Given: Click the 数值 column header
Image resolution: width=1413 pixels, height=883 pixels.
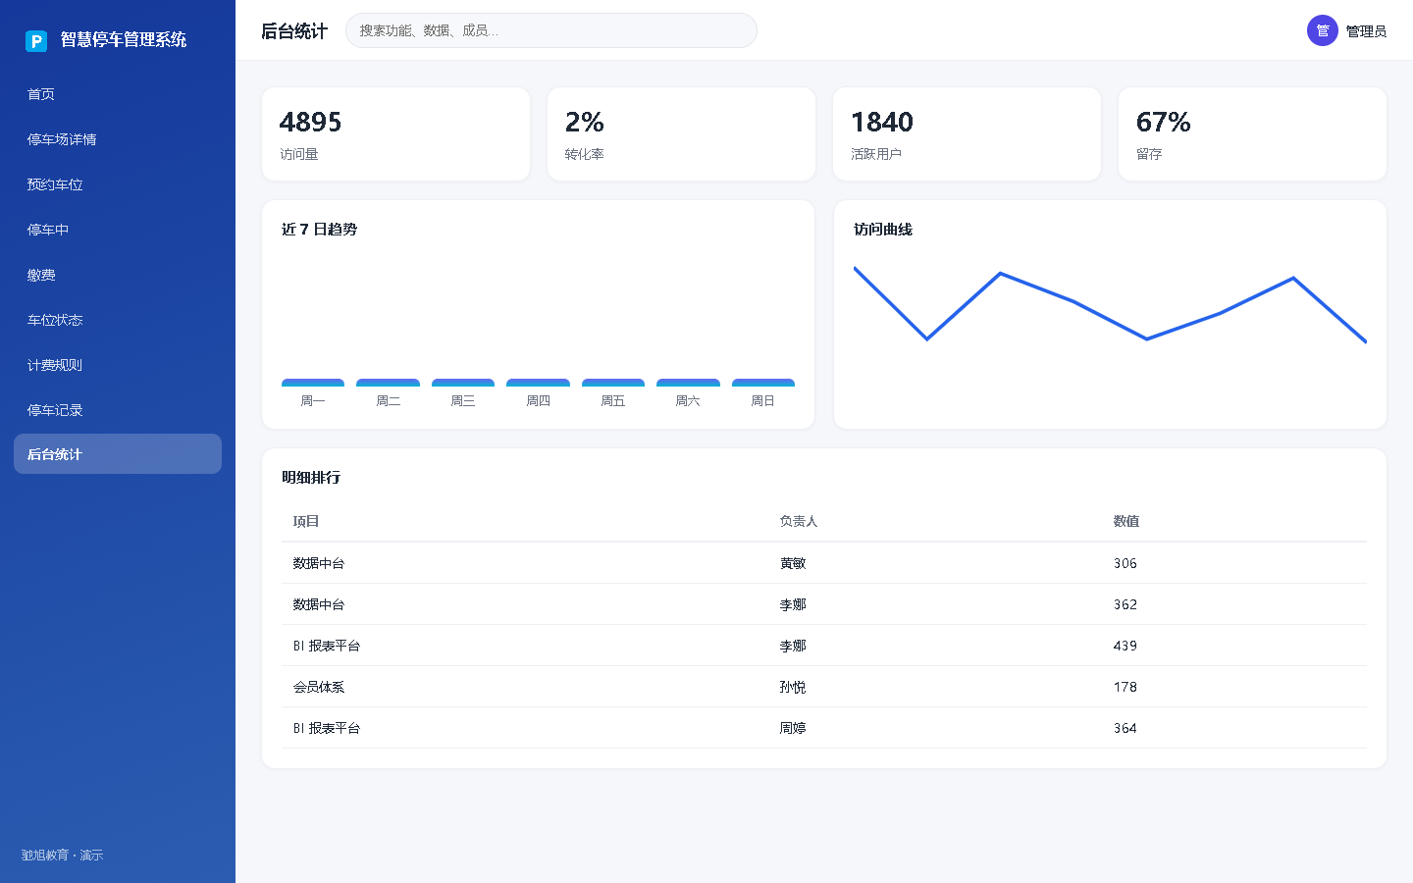Looking at the screenshot, I should (x=1126, y=521).
